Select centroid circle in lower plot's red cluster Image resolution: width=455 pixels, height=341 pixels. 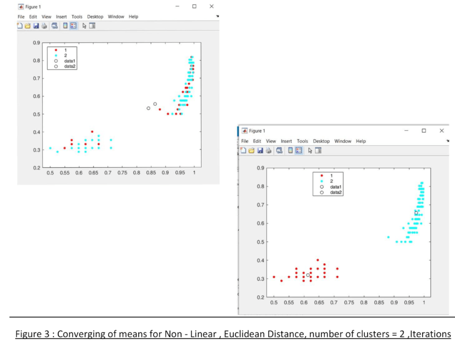pyautogui.click(x=308, y=275)
